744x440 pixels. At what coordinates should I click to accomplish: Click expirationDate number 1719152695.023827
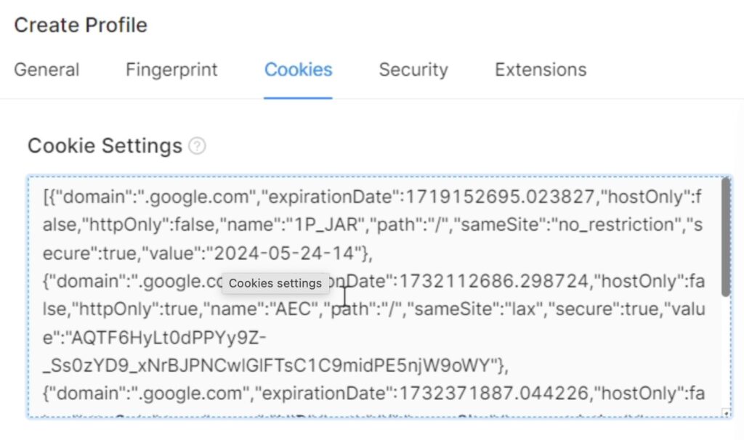point(500,197)
